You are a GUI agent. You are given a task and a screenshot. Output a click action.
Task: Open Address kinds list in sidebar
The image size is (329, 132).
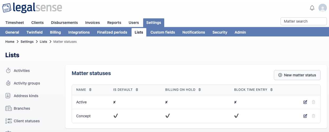pyautogui.click(x=26, y=96)
